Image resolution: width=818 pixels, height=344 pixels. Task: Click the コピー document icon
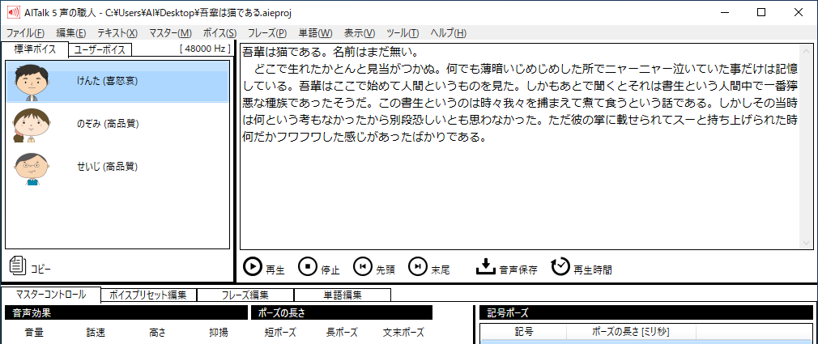(18, 265)
